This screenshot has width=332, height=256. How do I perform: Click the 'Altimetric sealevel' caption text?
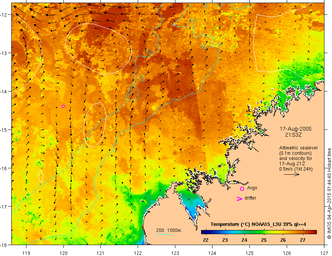298,148
